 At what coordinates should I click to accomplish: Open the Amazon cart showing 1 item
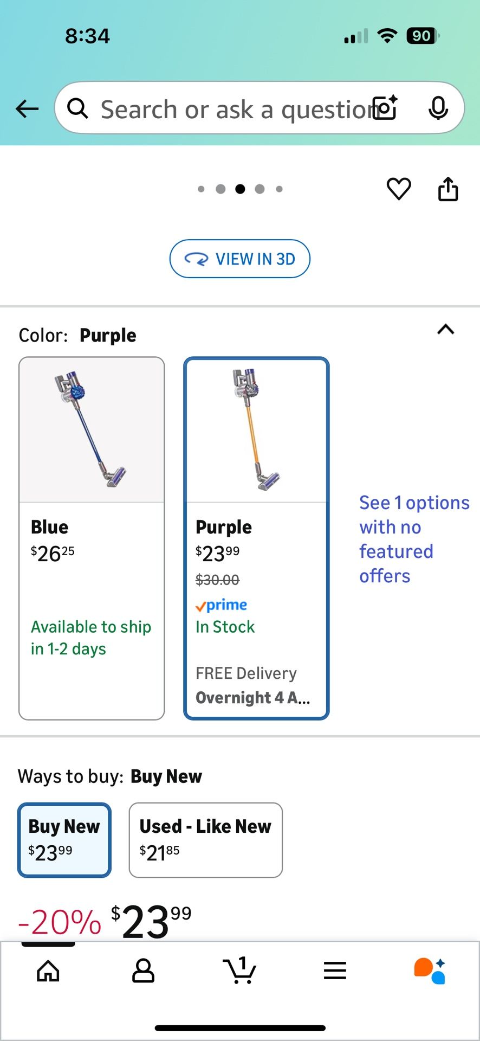pos(240,971)
